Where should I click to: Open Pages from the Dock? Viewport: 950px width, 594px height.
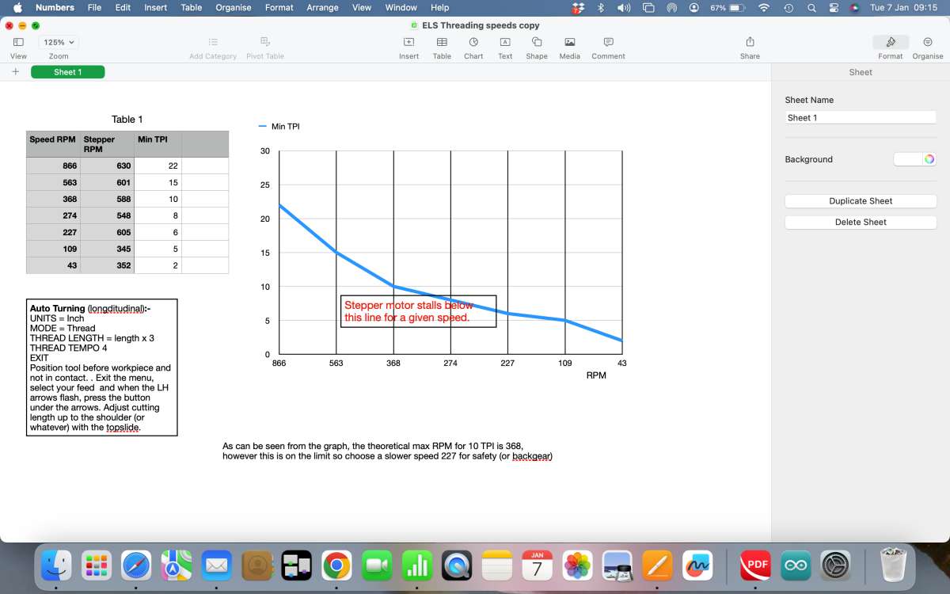click(x=657, y=565)
